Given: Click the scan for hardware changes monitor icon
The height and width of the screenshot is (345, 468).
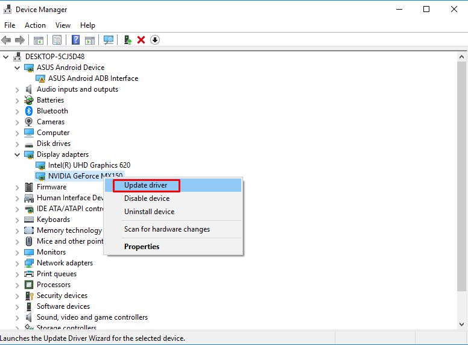Looking at the screenshot, I should click(x=109, y=40).
